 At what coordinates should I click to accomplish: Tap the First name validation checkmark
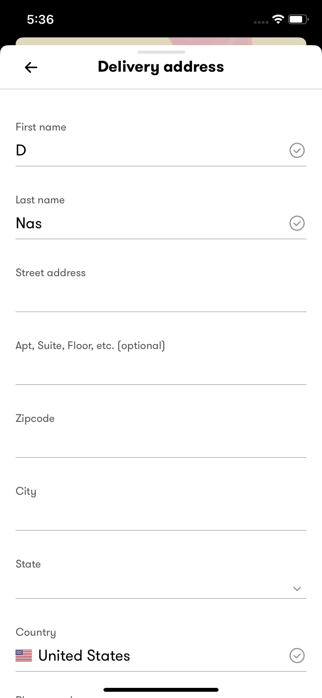[297, 150]
